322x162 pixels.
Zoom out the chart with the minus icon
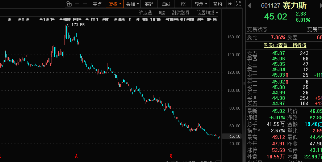85,4
